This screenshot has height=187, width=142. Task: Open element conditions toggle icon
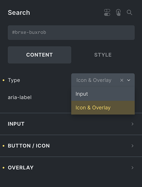(107, 13)
